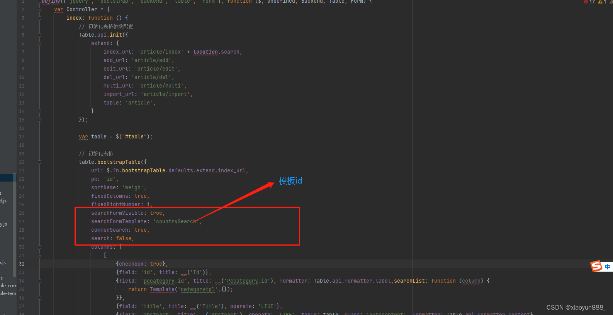The image size is (613, 315).
Task: Click the 'LIKE' operate value on line 37
Action: [x=267, y=306]
